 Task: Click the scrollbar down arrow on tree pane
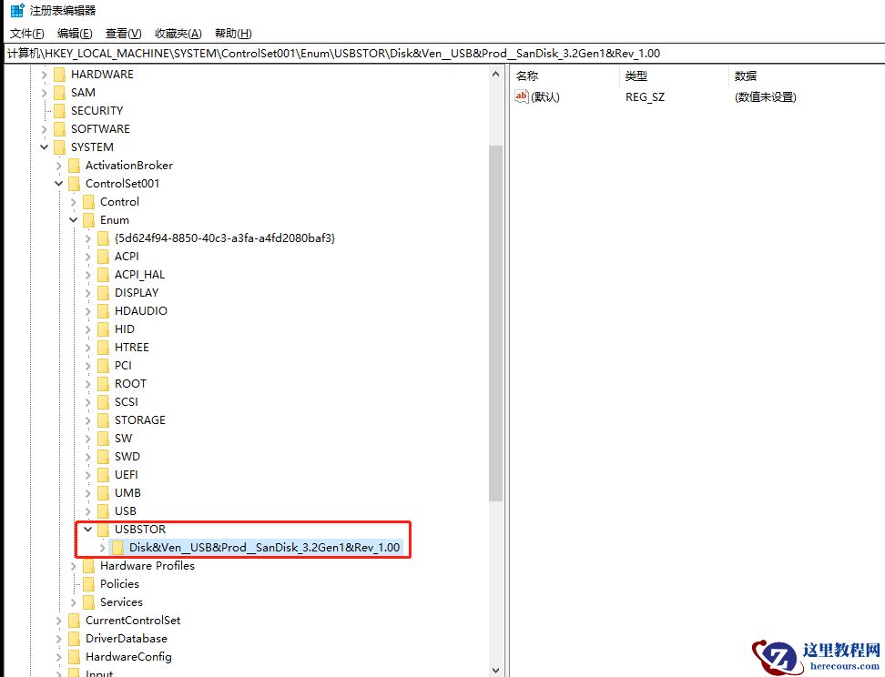pyautogui.click(x=497, y=668)
